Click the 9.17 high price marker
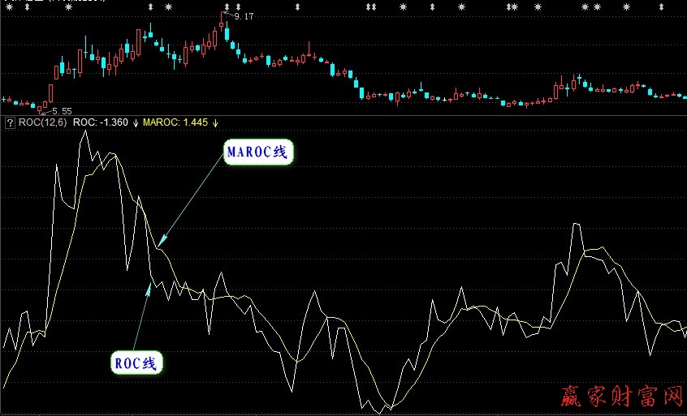 [x=243, y=16]
